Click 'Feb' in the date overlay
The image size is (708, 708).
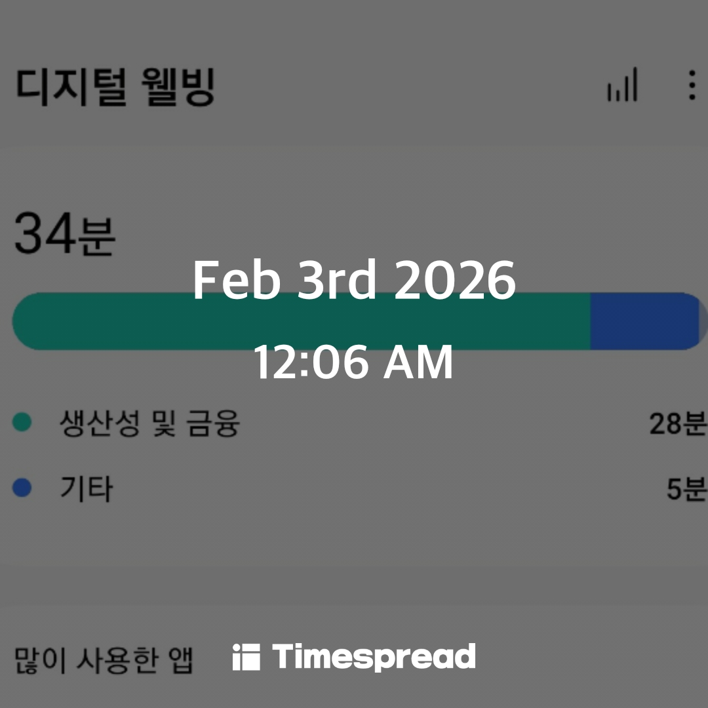pos(237,281)
